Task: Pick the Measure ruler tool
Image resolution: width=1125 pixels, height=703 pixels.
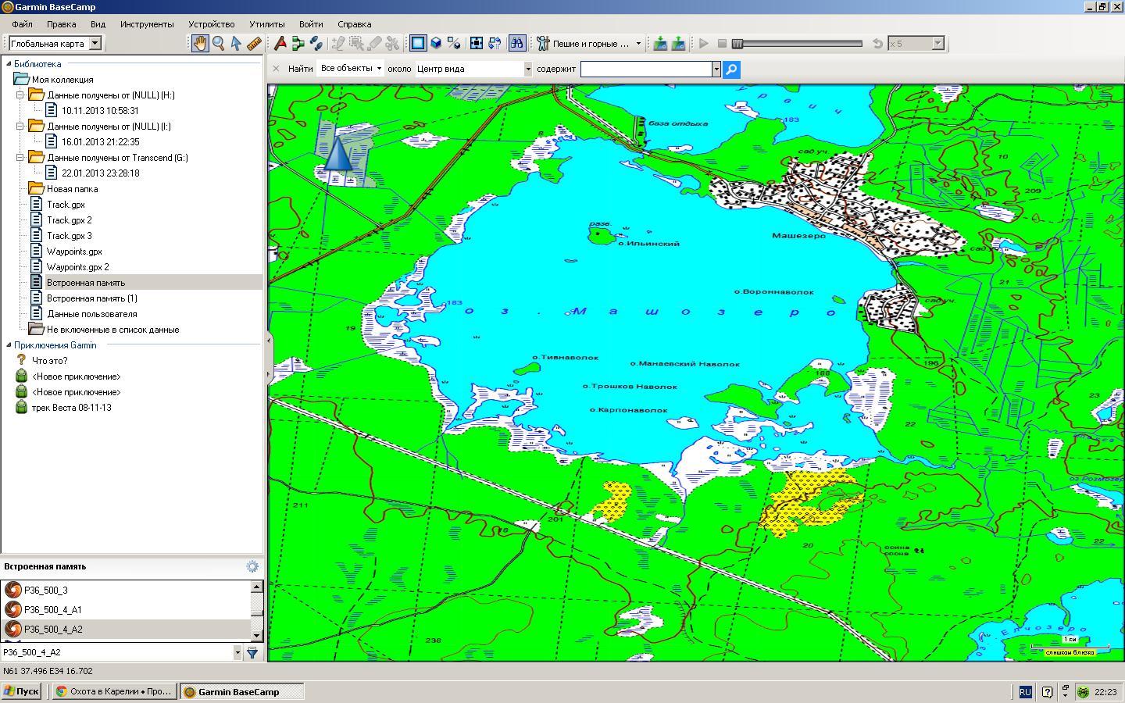Action: pos(254,44)
